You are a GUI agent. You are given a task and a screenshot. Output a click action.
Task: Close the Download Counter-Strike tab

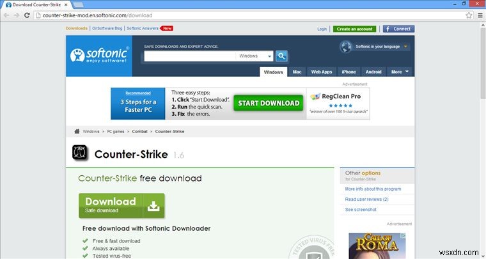click(x=66, y=5)
